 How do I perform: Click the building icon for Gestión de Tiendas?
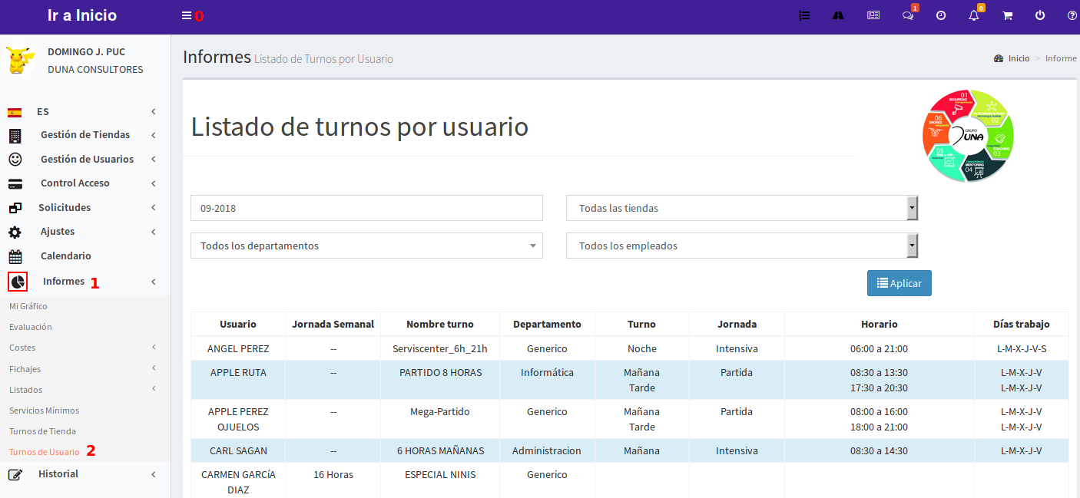(x=15, y=136)
